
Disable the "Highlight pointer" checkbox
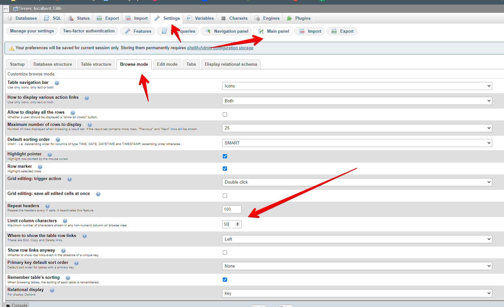coord(225,156)
